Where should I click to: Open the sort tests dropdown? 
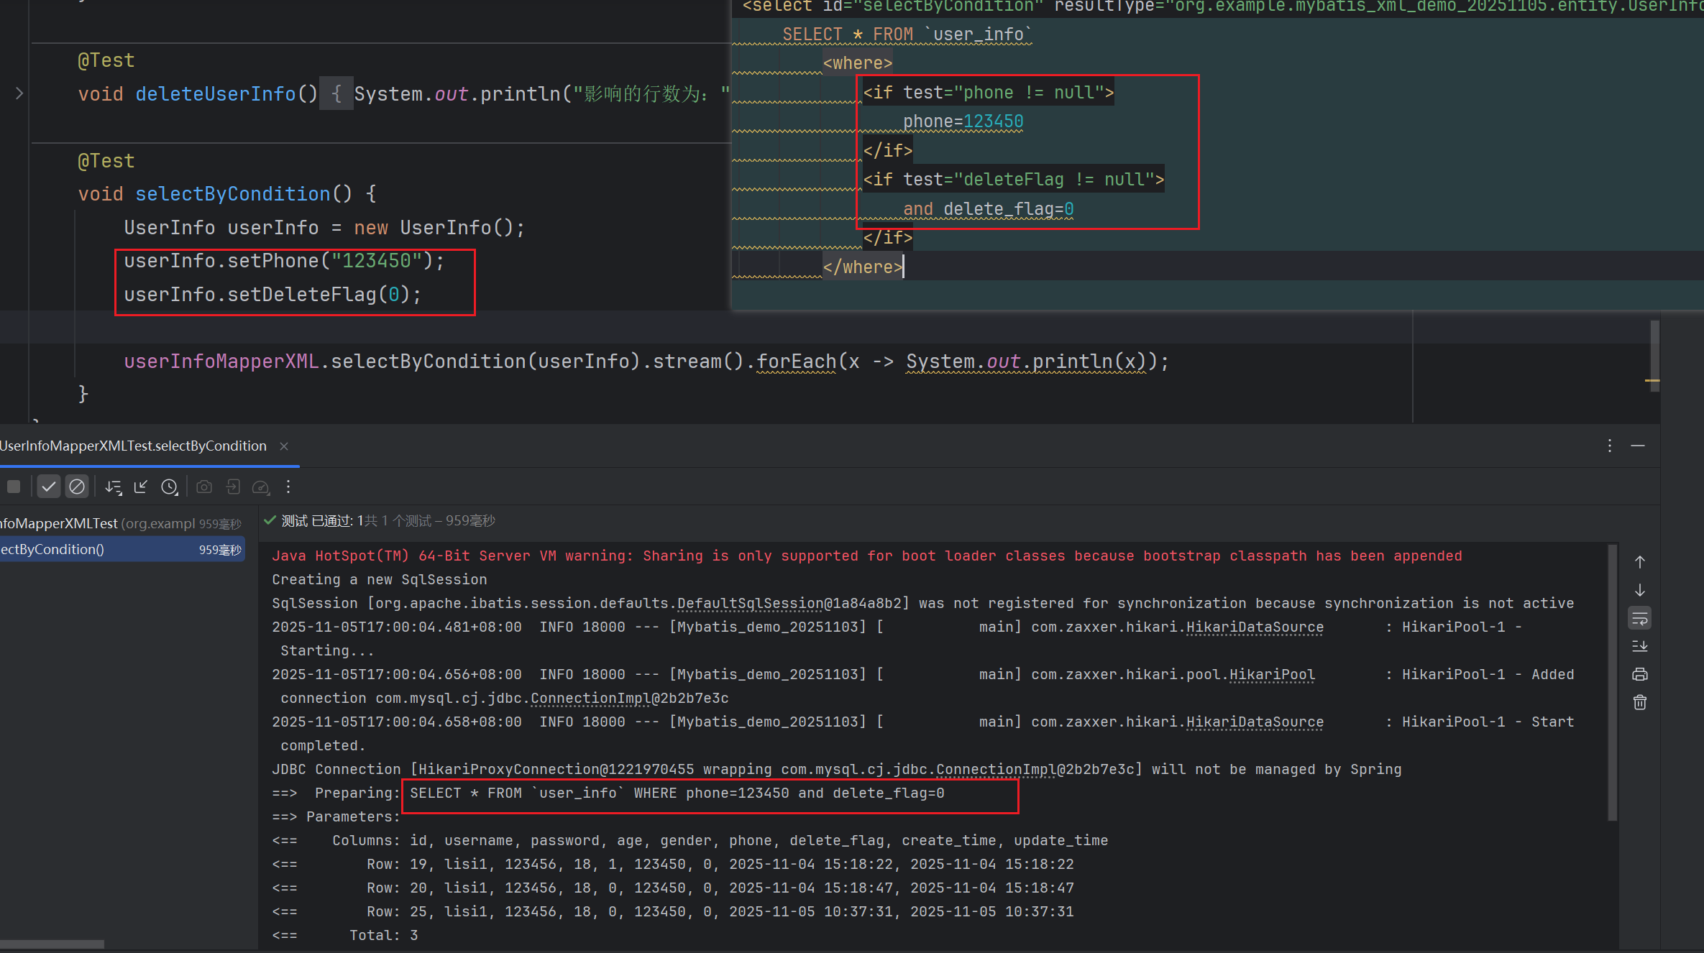point(113,487)
